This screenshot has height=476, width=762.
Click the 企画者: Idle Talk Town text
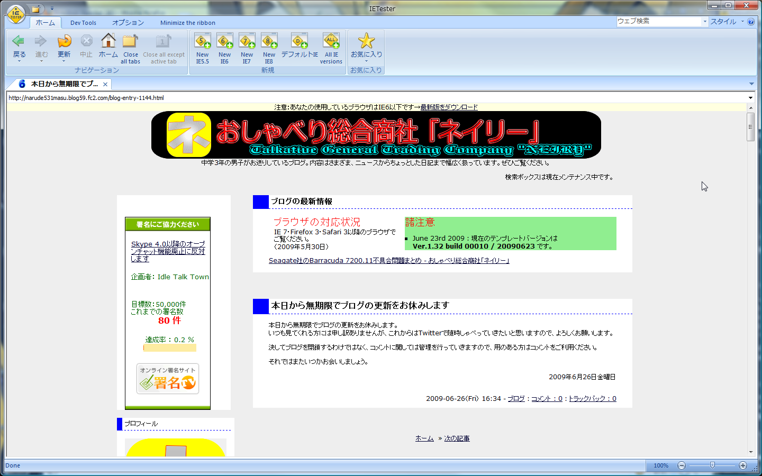(170, 277)
